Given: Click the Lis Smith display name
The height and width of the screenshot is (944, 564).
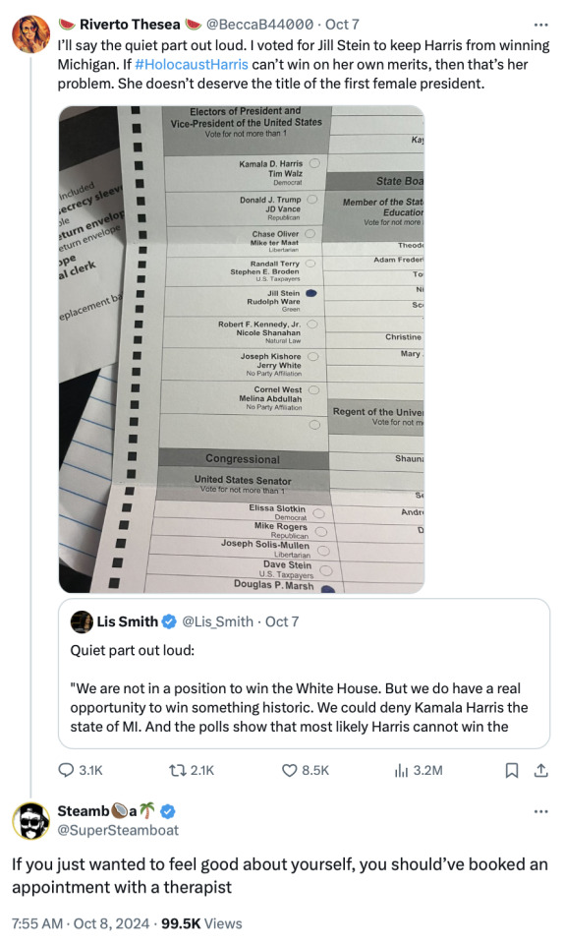Looking at the screenshot, I should coord(128,621).
